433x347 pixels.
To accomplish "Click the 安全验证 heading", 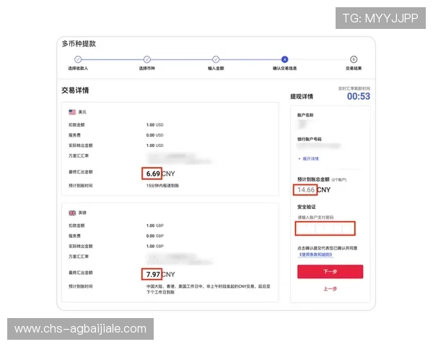I will 307,207.
